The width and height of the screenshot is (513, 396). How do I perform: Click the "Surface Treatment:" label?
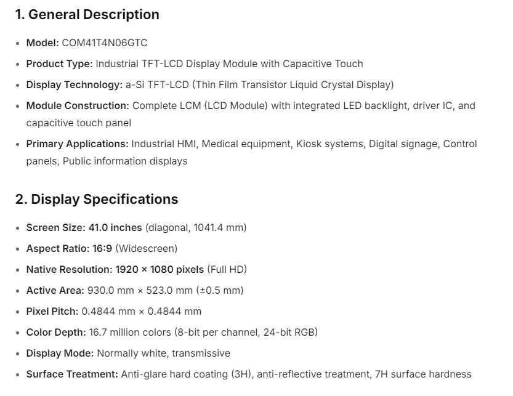pyautogui.click(x=72, y=374)
